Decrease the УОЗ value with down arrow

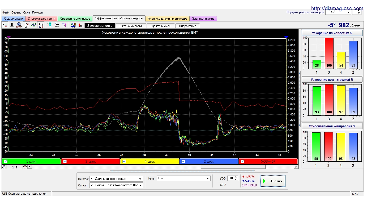[x=236, y=180]
